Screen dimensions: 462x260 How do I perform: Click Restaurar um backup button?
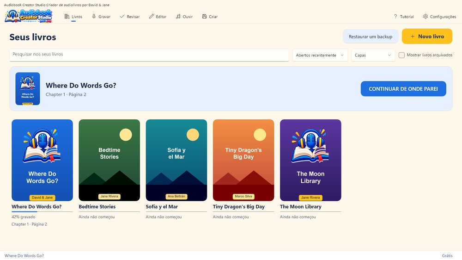(x=371, y=37)
